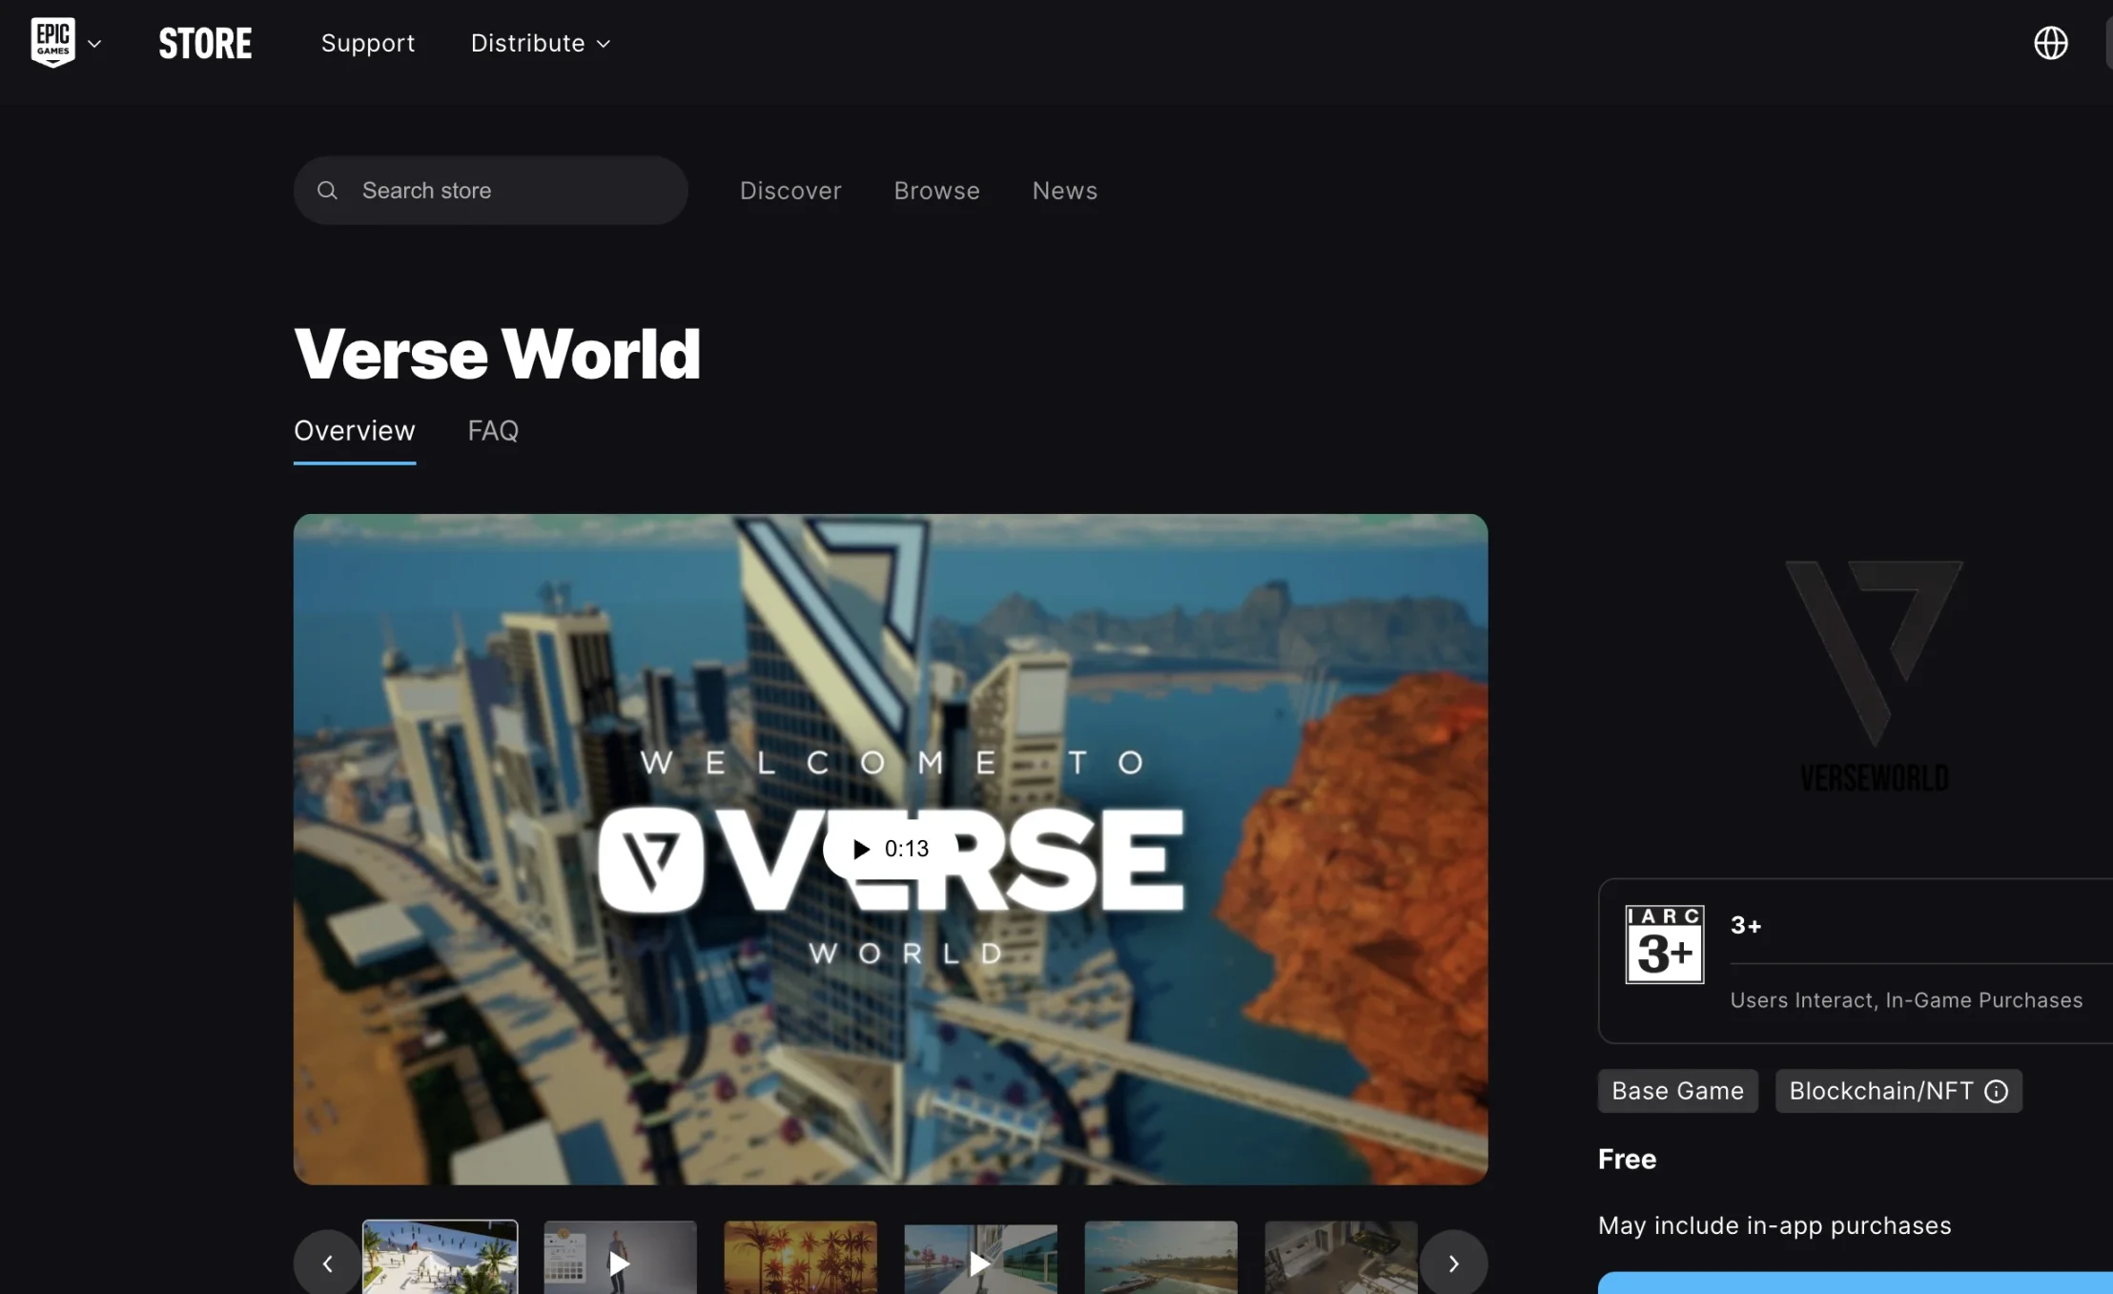Open the language globe icon
Screen dimensions: 2113x1294
coord(2050,43)
